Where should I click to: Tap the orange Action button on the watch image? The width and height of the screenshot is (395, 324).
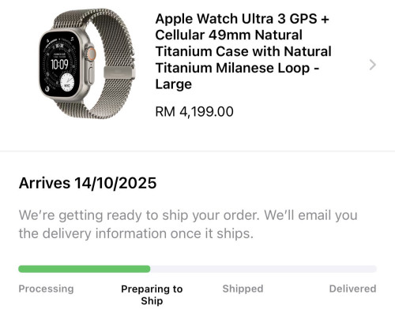[x=92, y=54]
